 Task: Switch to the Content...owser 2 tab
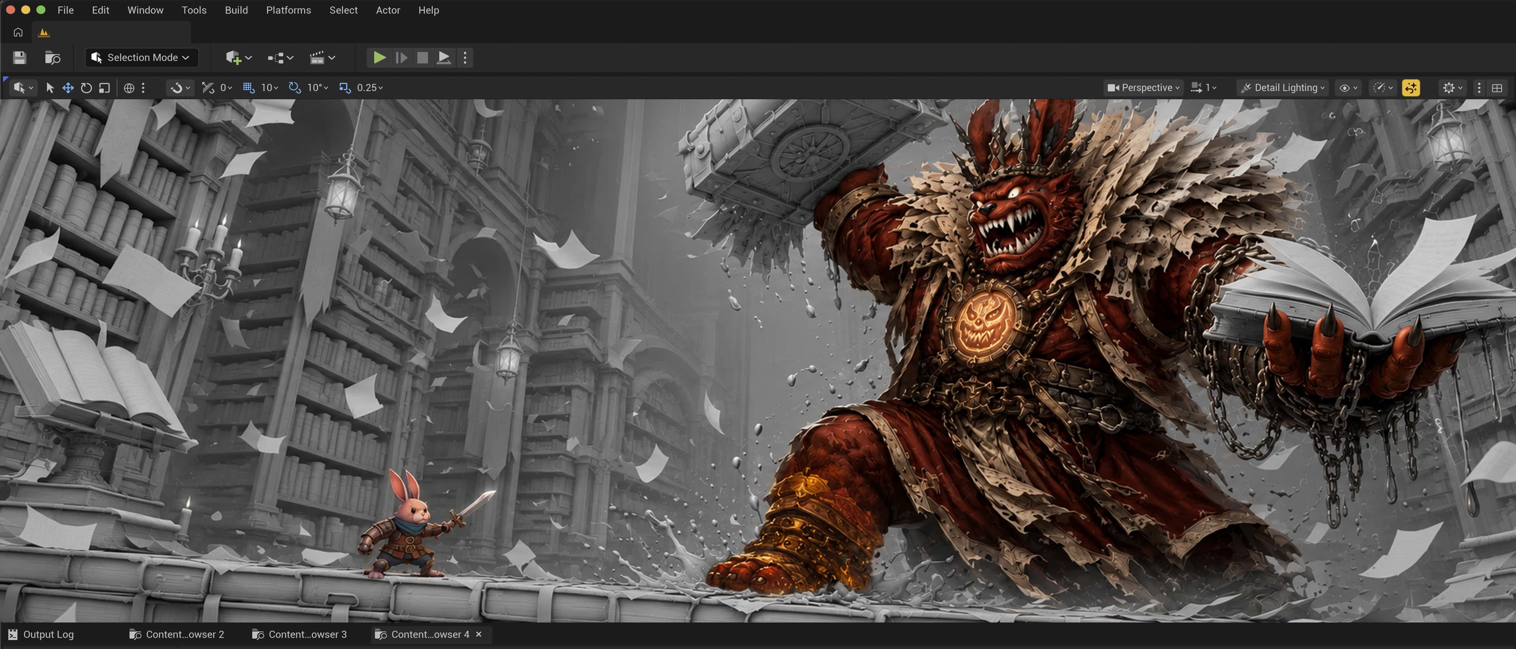click(177, 634)
